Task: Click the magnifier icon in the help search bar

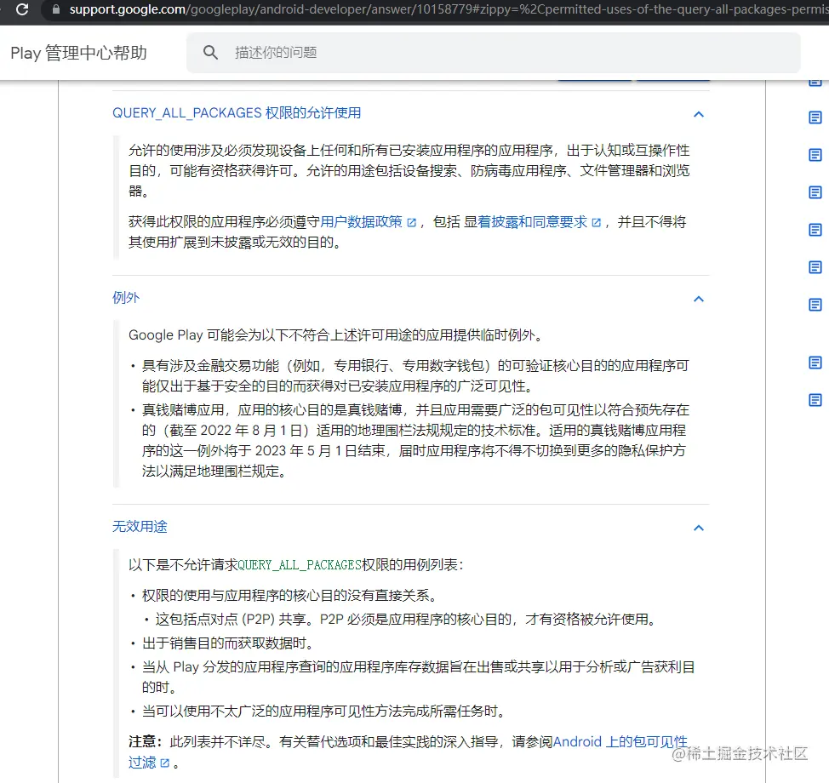Action: 209,52
